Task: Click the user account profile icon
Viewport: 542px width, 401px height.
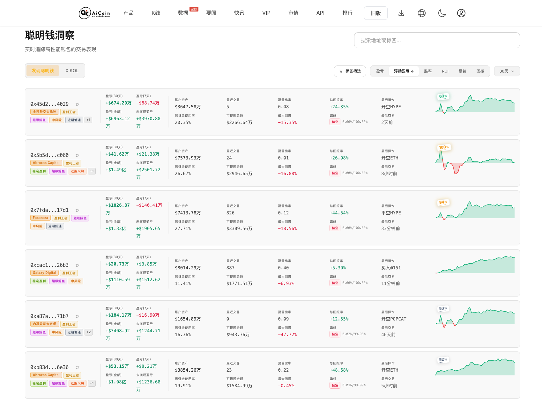Action: [x=461, y=13]
